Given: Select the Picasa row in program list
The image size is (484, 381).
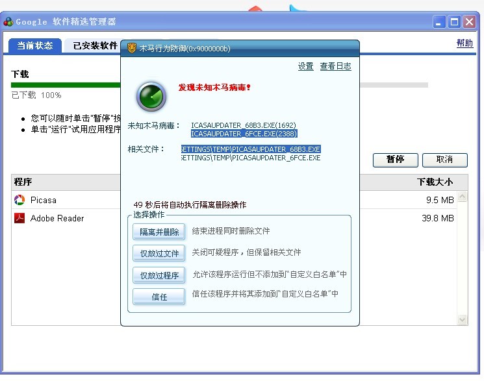Looking at the screenshot, I should click(x=235, y=200).
